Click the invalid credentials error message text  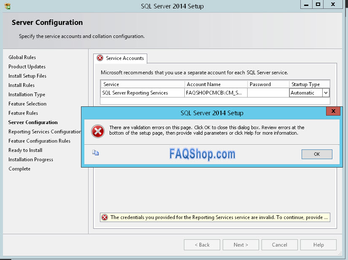[219, 217]
